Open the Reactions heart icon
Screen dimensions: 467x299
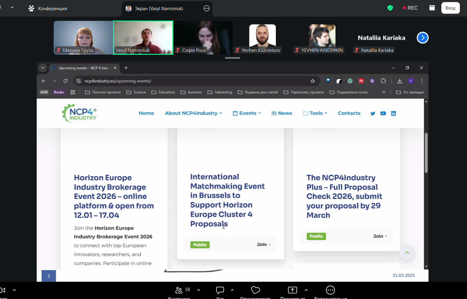point(255,290)
